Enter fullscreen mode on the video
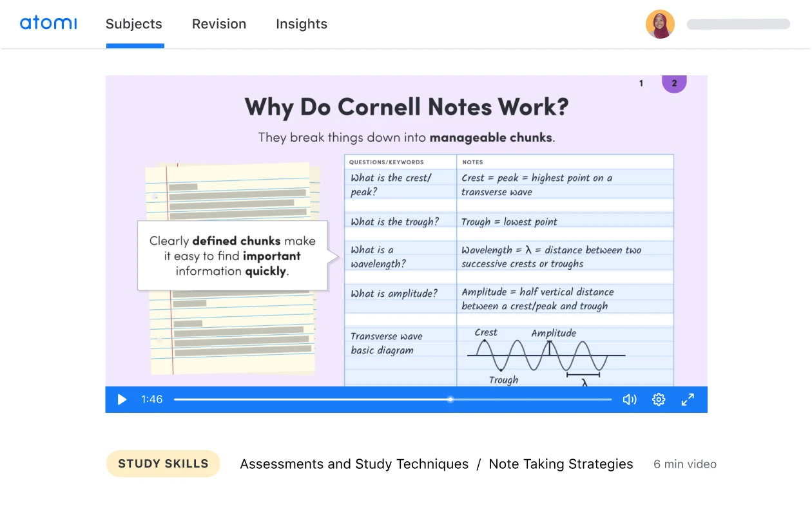 pos(688,399)
